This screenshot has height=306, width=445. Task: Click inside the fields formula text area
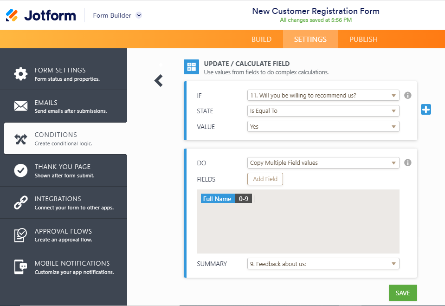[298, 228]
